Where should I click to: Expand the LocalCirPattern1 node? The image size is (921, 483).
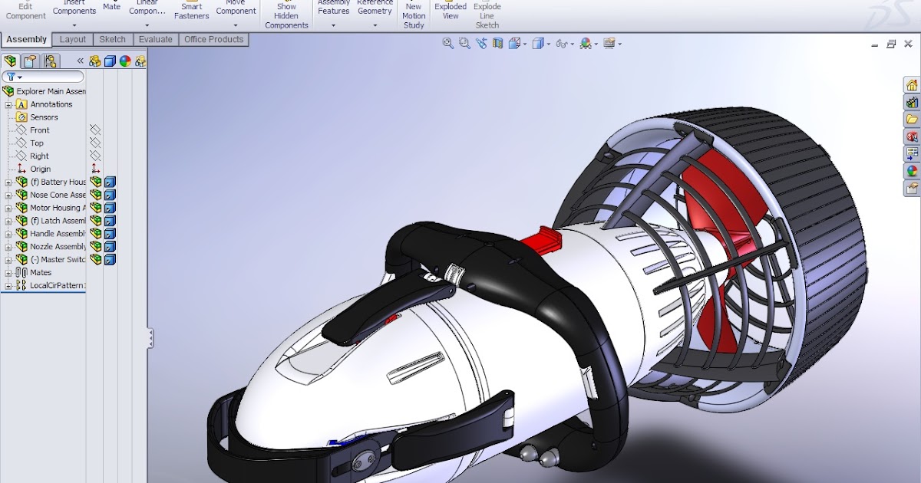click(x=8, y=286)
